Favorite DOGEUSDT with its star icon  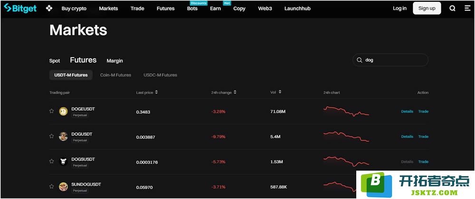coord(51,111)
